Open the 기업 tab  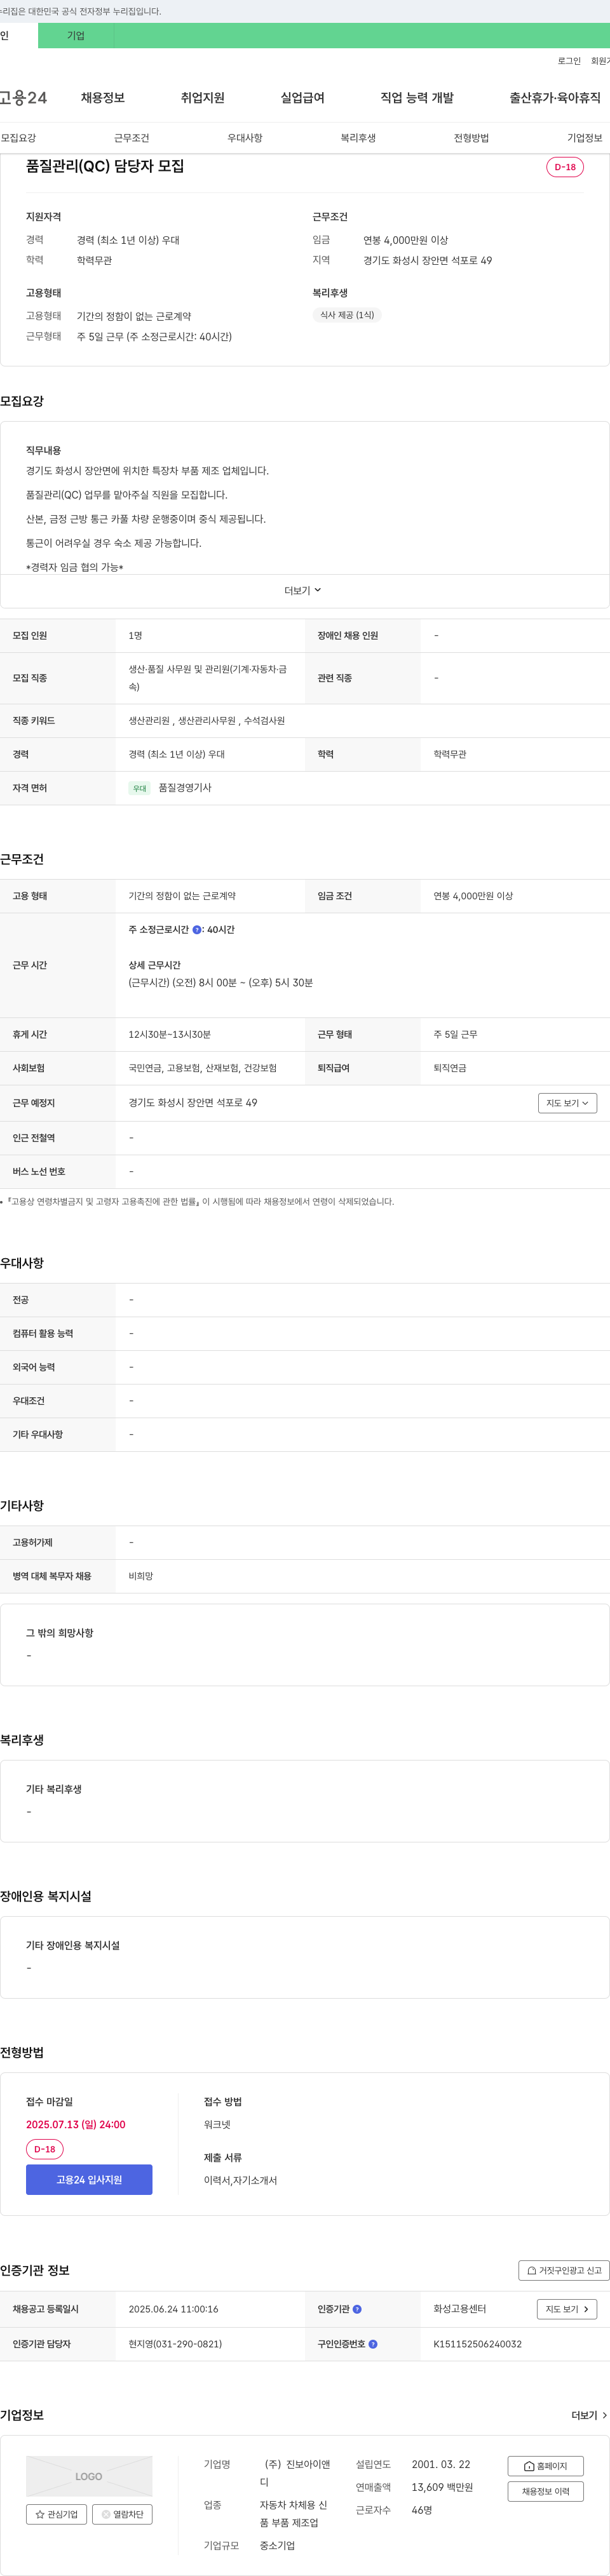click(76, 36)
